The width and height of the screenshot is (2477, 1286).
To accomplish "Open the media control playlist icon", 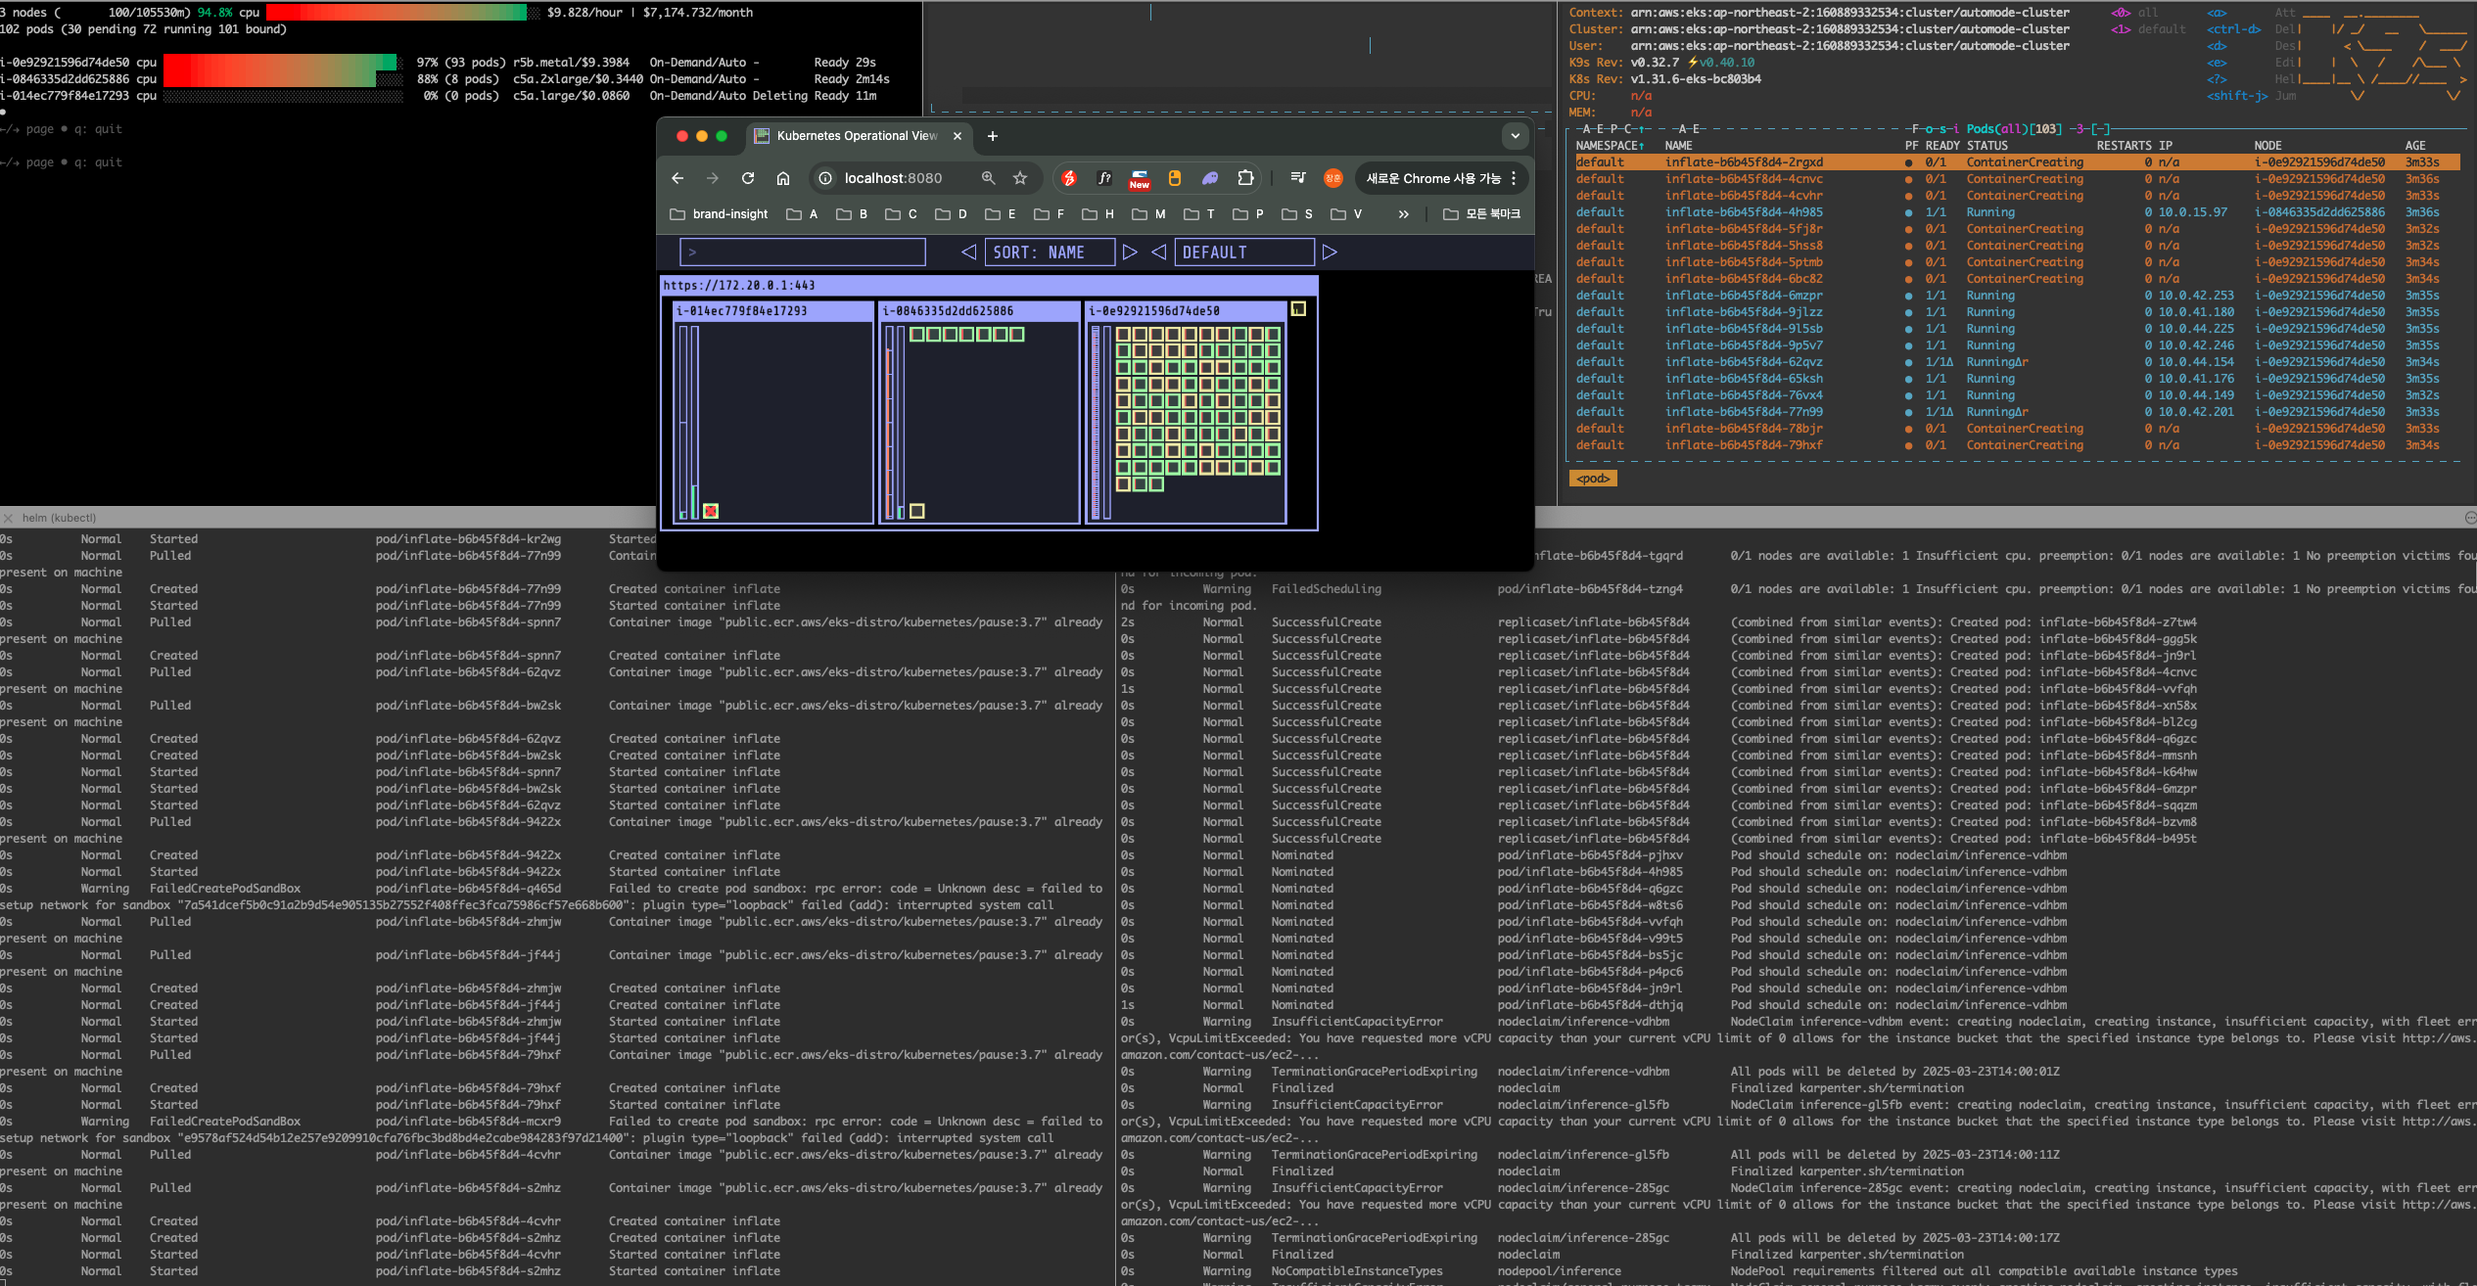I will click(x=1298, y=178).
